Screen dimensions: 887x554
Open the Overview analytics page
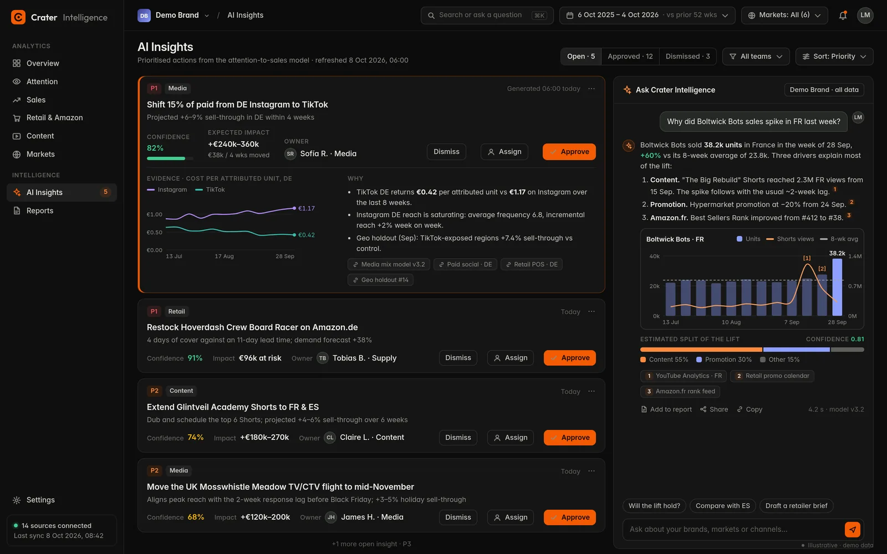pyautogui.click(x=62, y=63)
